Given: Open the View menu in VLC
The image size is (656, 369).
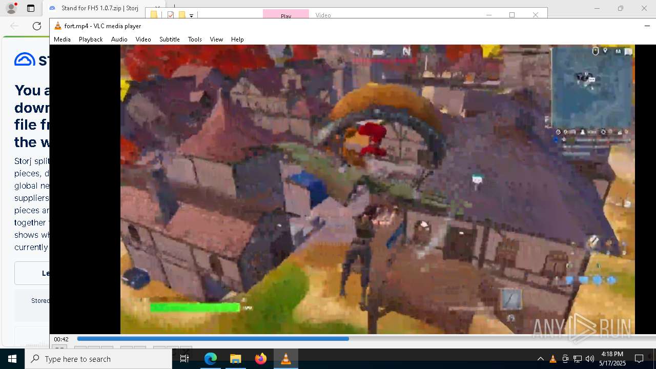Looking at the screenshot, I should [x=216, y=39].
